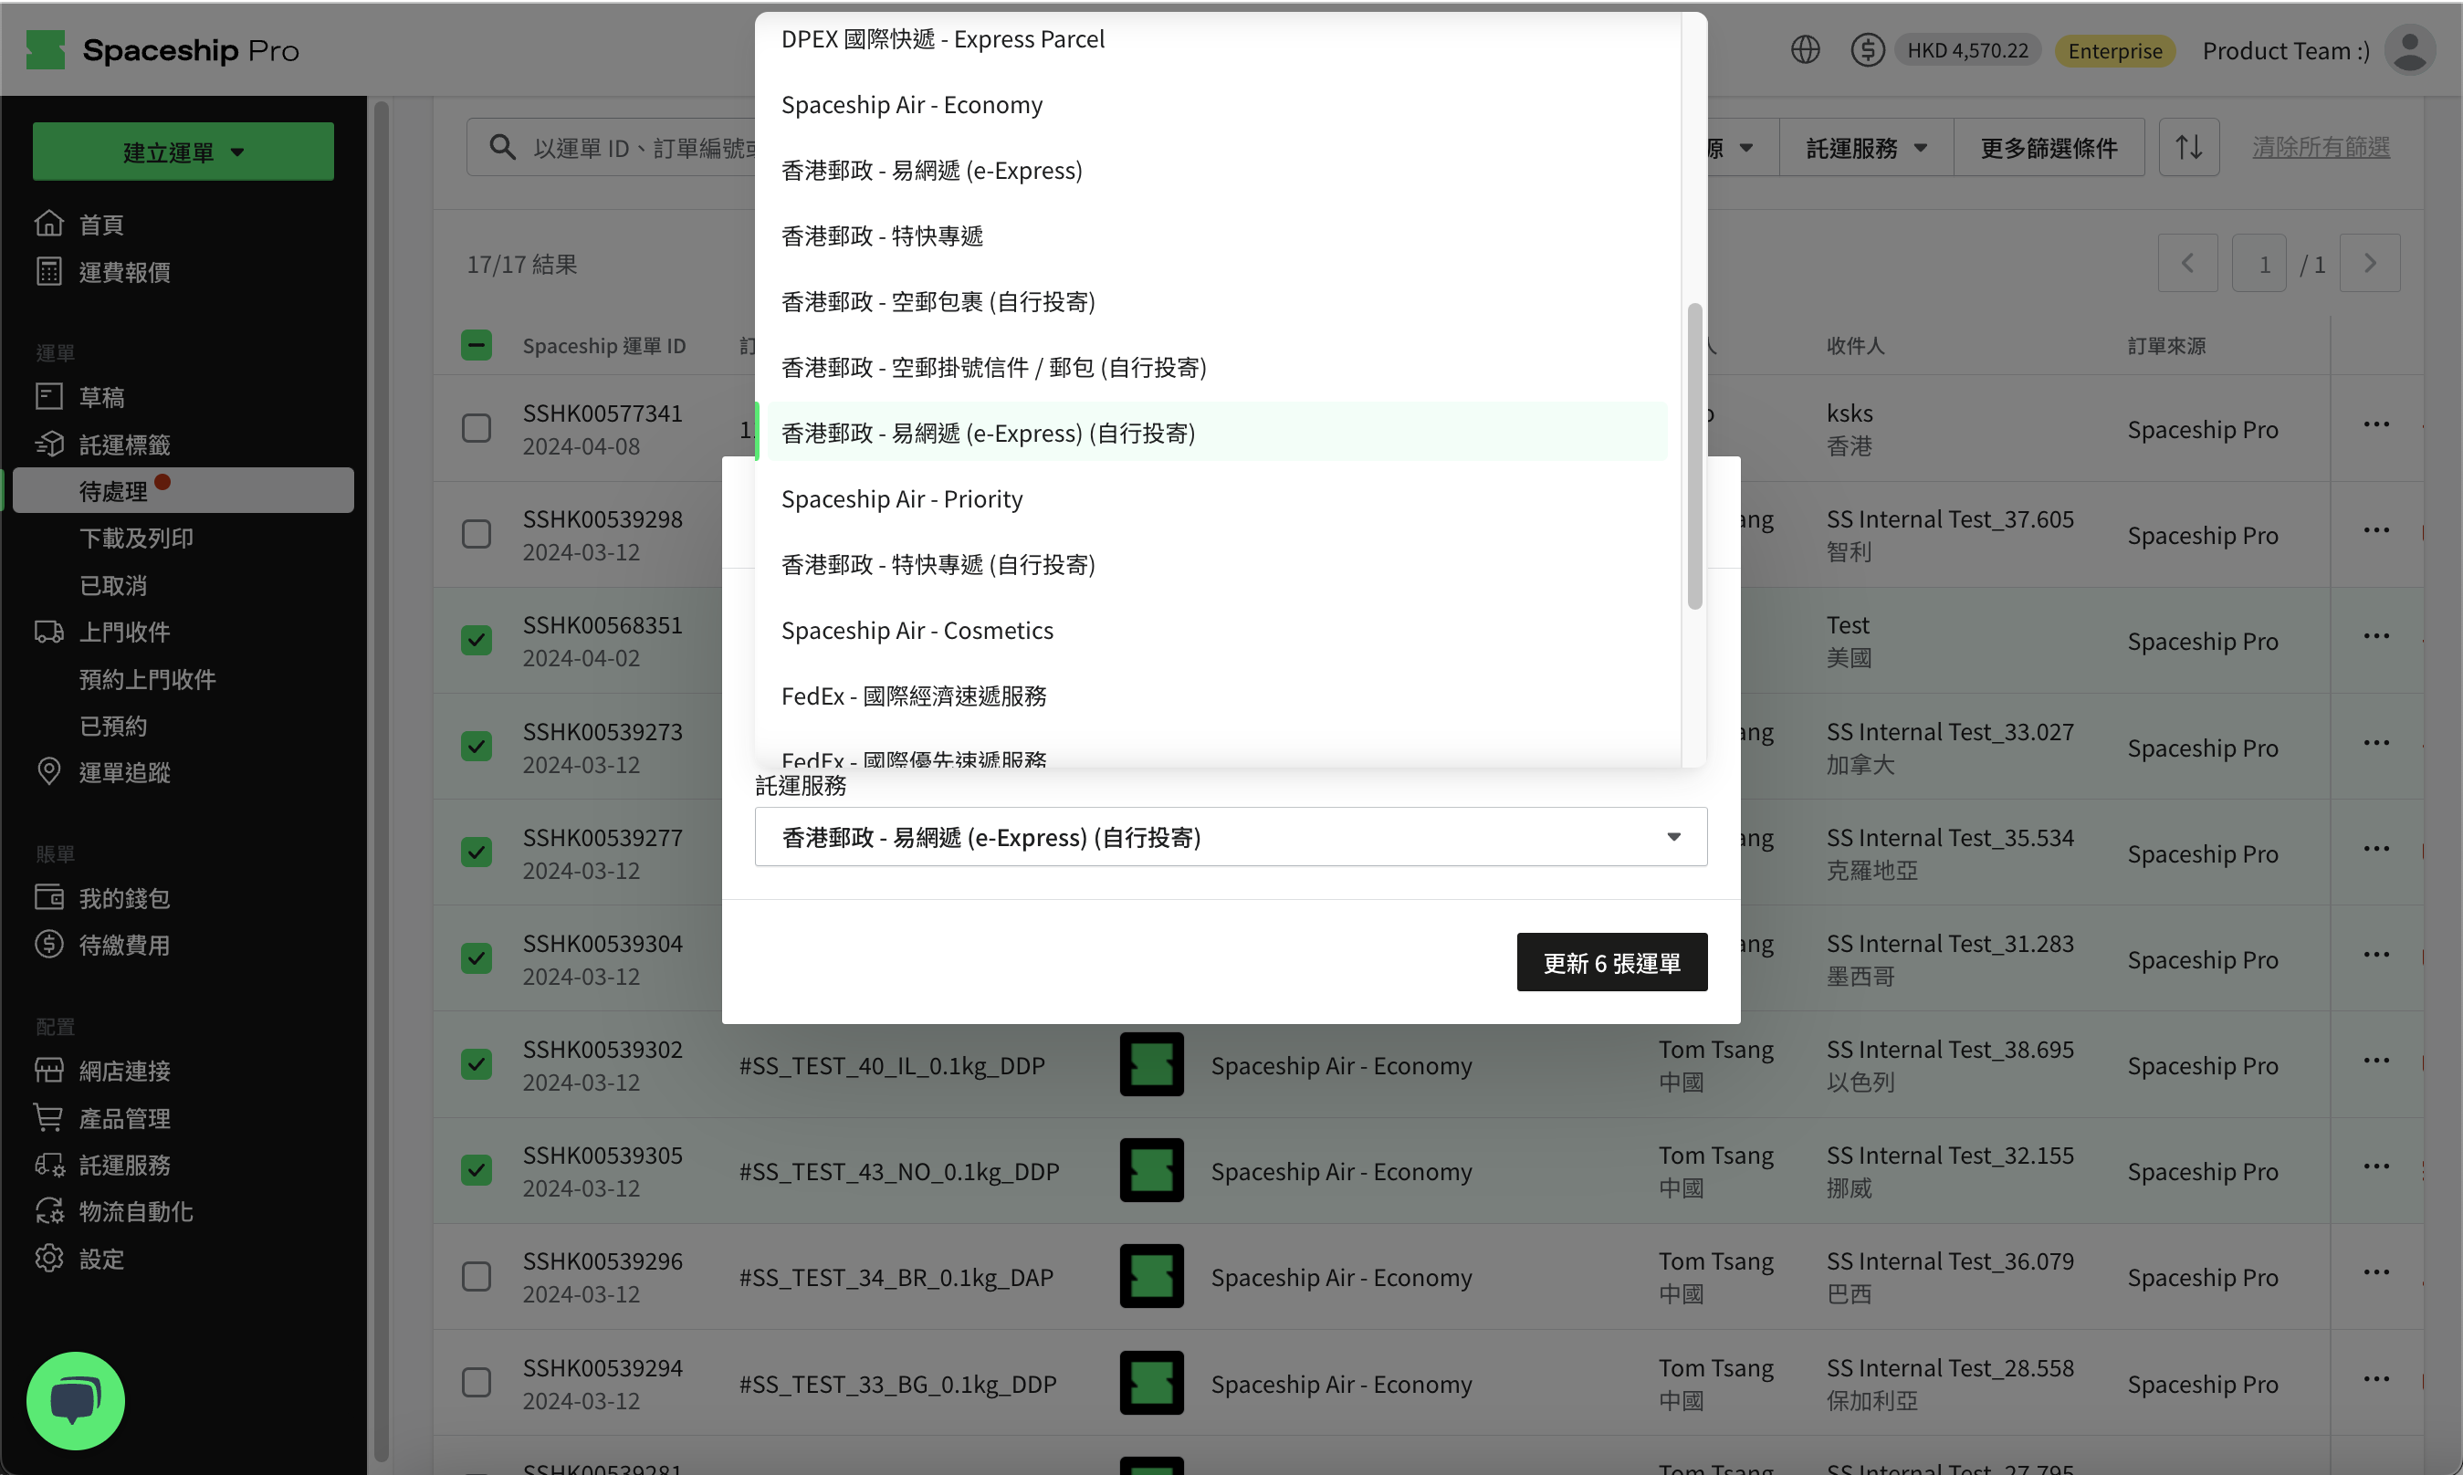Uncheck the SSHK00539277 row checkbox

pyautogui.click(x=477, y=853)
